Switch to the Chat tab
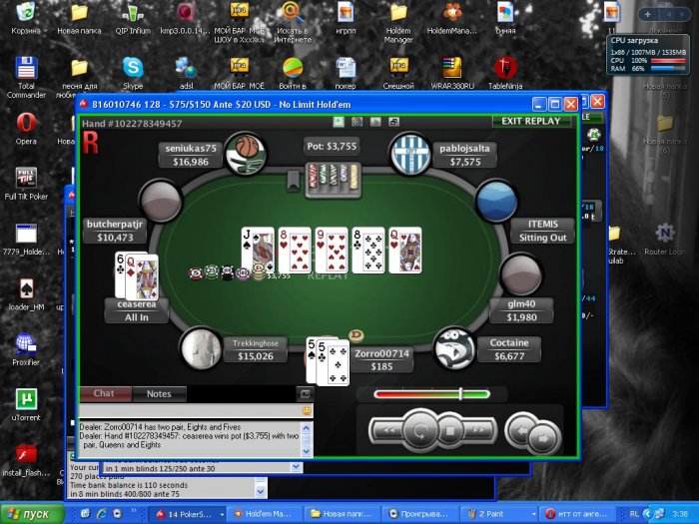Image resolution: width=699 pixels, height=524 pixels. [104, 393]
